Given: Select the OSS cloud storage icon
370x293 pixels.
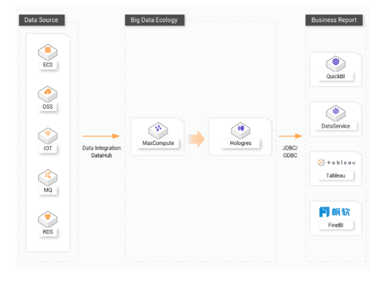Looking at the screenshot, I should (x=48, y=93).
